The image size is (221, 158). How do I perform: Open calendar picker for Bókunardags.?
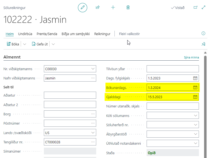coord(195,87)
